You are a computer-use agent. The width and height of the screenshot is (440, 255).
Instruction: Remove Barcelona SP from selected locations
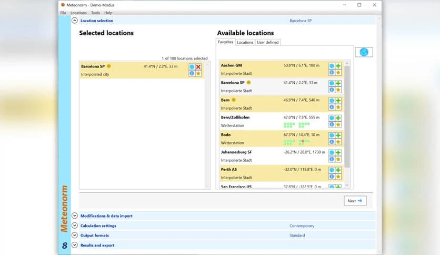click(x=198, y=67)
